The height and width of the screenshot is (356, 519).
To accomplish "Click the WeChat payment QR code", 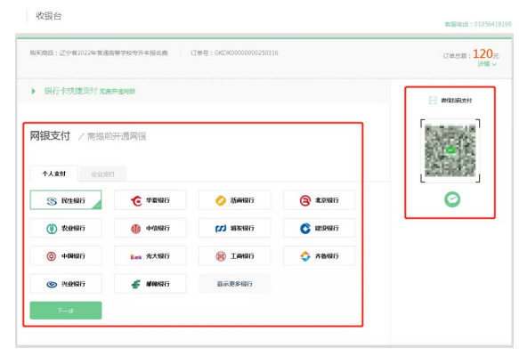I will [x=450, y=150].
